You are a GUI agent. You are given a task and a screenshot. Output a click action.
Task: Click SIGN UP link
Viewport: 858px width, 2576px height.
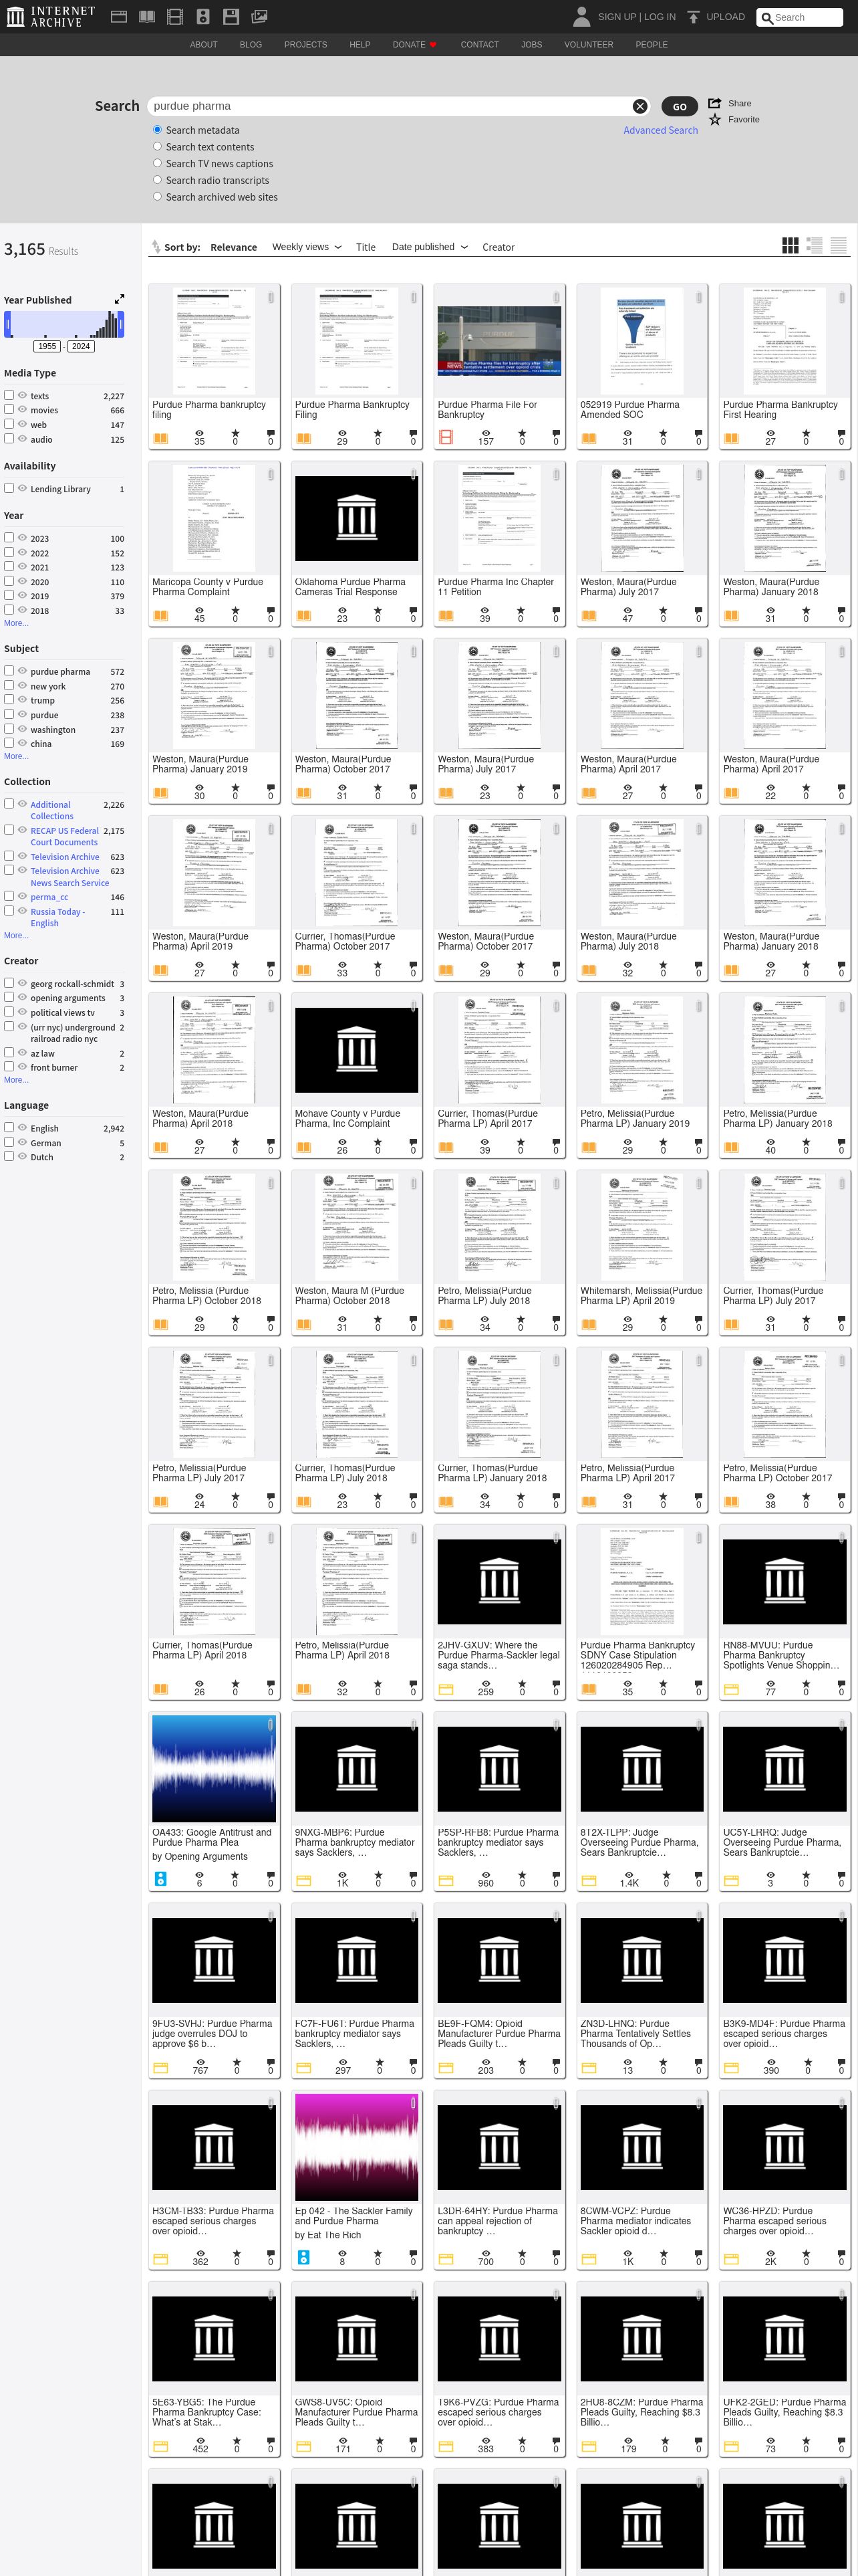click(x=616, y=17)
